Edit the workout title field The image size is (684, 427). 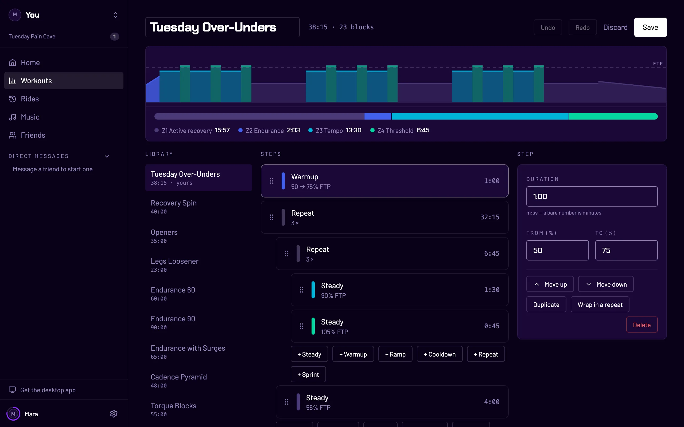223,27
